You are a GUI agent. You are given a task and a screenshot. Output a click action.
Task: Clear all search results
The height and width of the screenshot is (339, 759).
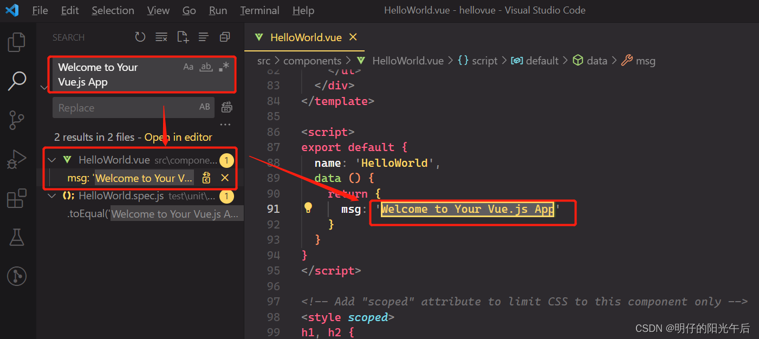(161, 37)
